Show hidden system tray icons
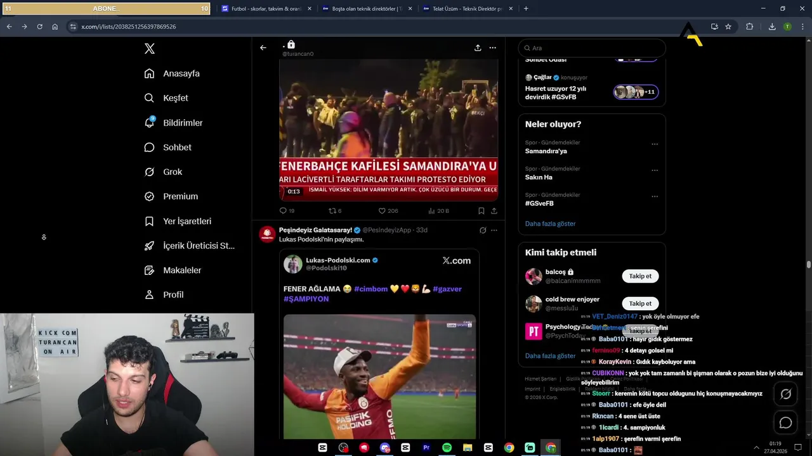Screen dimensions: 812x456 click(756, 448)
